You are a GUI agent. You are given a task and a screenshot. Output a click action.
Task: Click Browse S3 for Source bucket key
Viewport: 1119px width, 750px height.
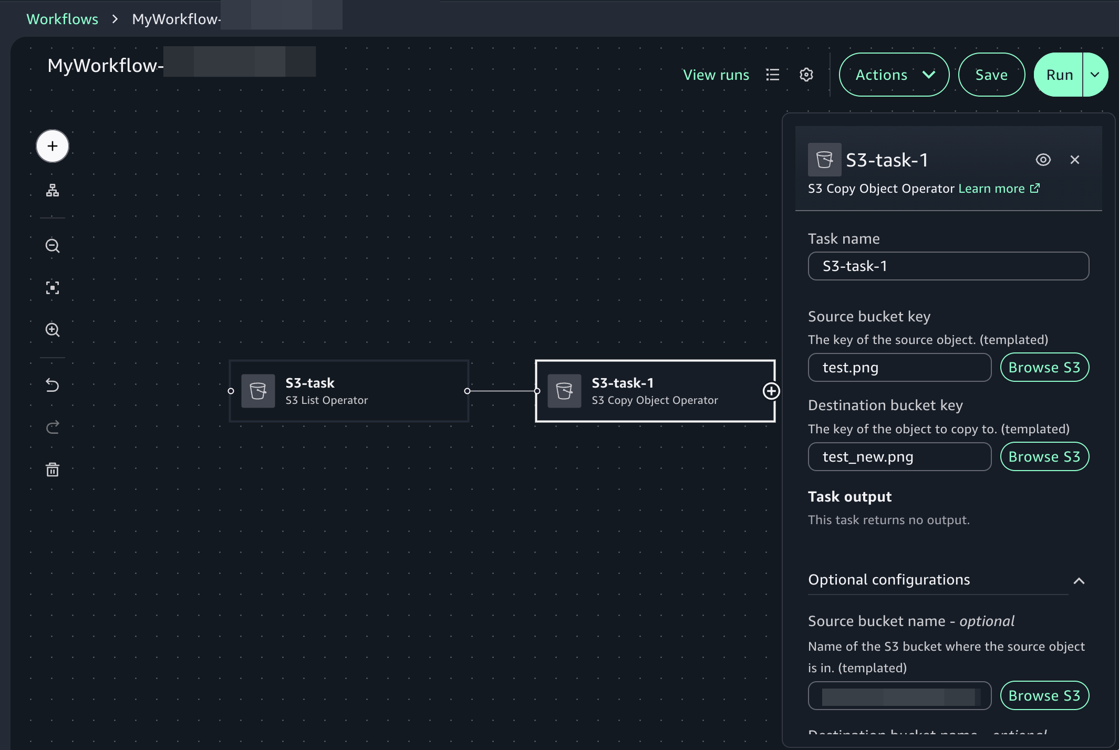1044,367
